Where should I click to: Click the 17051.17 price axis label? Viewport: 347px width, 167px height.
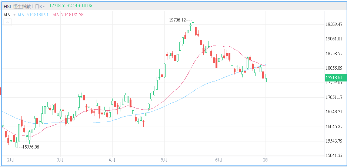(334, 97)
